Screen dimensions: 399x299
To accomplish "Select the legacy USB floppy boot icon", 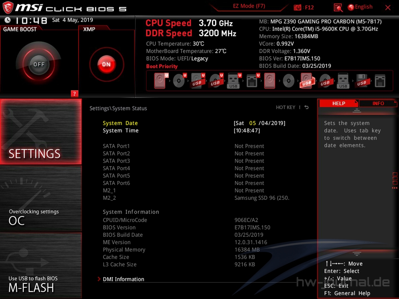I will click(x=362, y=81).
